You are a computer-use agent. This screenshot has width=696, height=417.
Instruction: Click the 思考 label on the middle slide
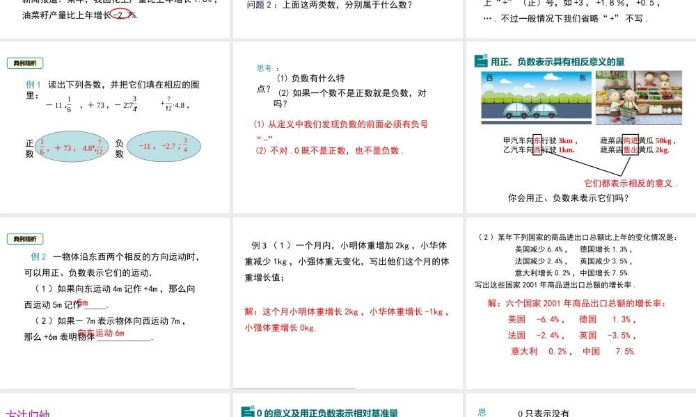(268, 68)
